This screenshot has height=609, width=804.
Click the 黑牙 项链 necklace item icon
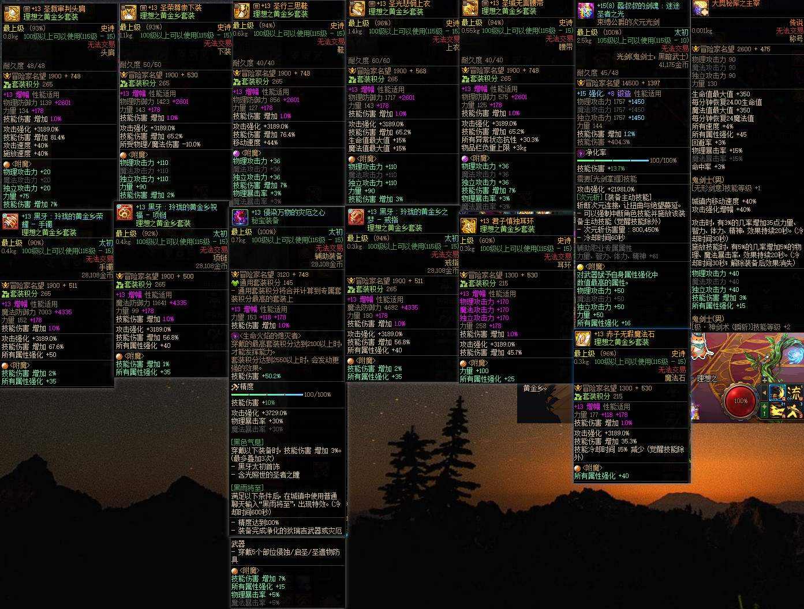(x=124, y=212)
